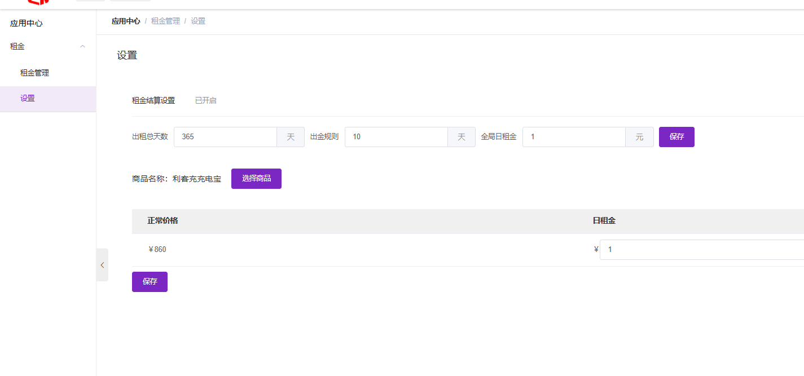This screenshot has width=804, height=376.
Task: Click the 元 suffix of 全局日租金
Action: point(639,137)
